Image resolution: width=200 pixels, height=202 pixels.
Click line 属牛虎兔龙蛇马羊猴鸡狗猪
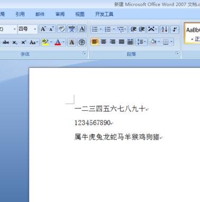tap(117, 137)
